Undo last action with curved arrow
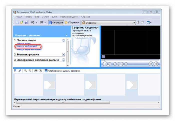 coord(33,22)
